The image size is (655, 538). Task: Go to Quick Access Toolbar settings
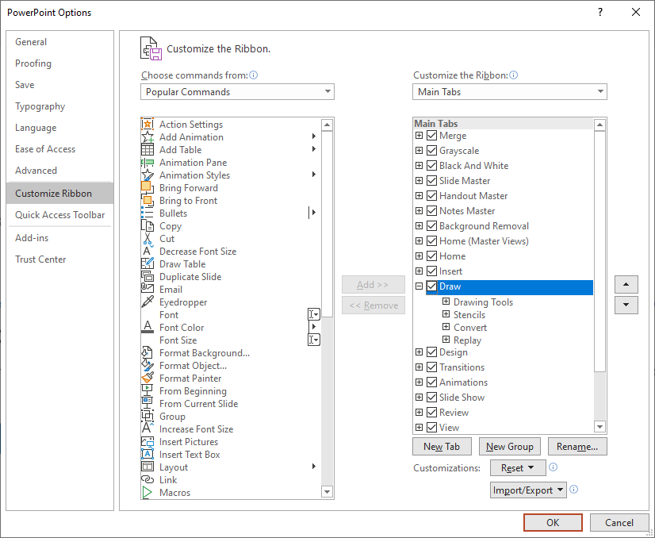pyautogui.click(x=59, y=214)
